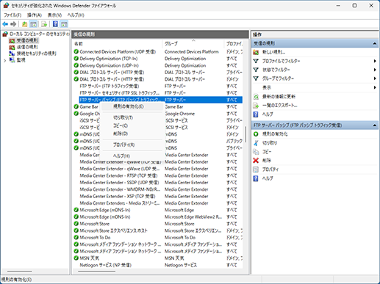380x284 pixels.
Task: Choose 切り取り(T) in context menu
Action: tap(132, 117)
